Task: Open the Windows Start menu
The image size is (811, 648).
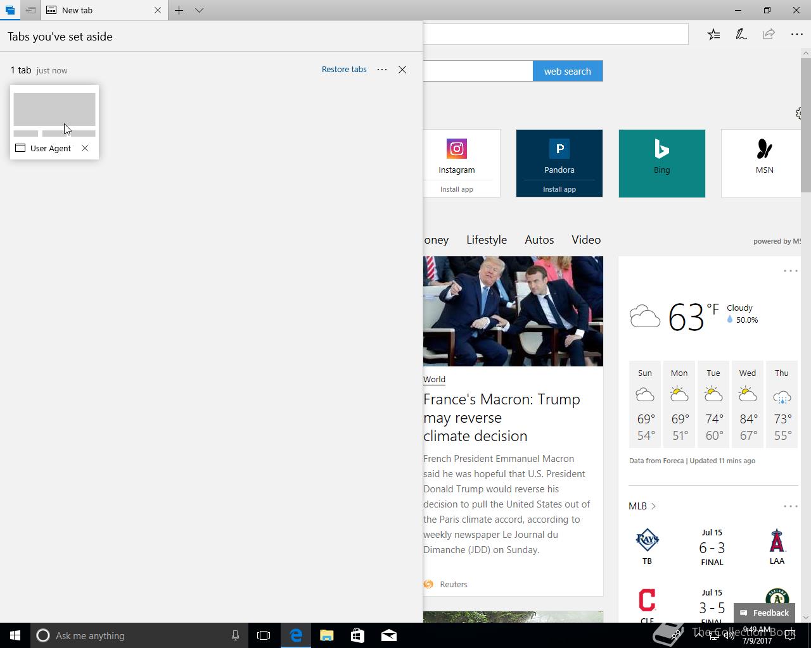Action: tap(15, 635)
